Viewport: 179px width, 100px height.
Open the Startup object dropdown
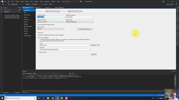pyautogui.click(x=51, y=29)
